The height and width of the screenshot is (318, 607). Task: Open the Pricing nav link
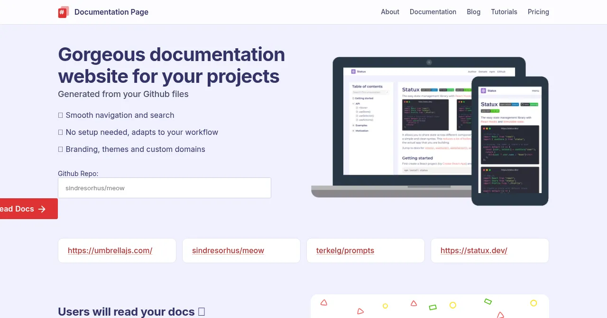538,12
